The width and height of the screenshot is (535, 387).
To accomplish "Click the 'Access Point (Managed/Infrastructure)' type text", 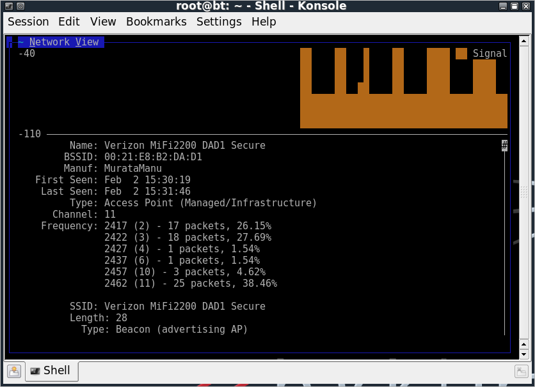I will pos(211,203).
